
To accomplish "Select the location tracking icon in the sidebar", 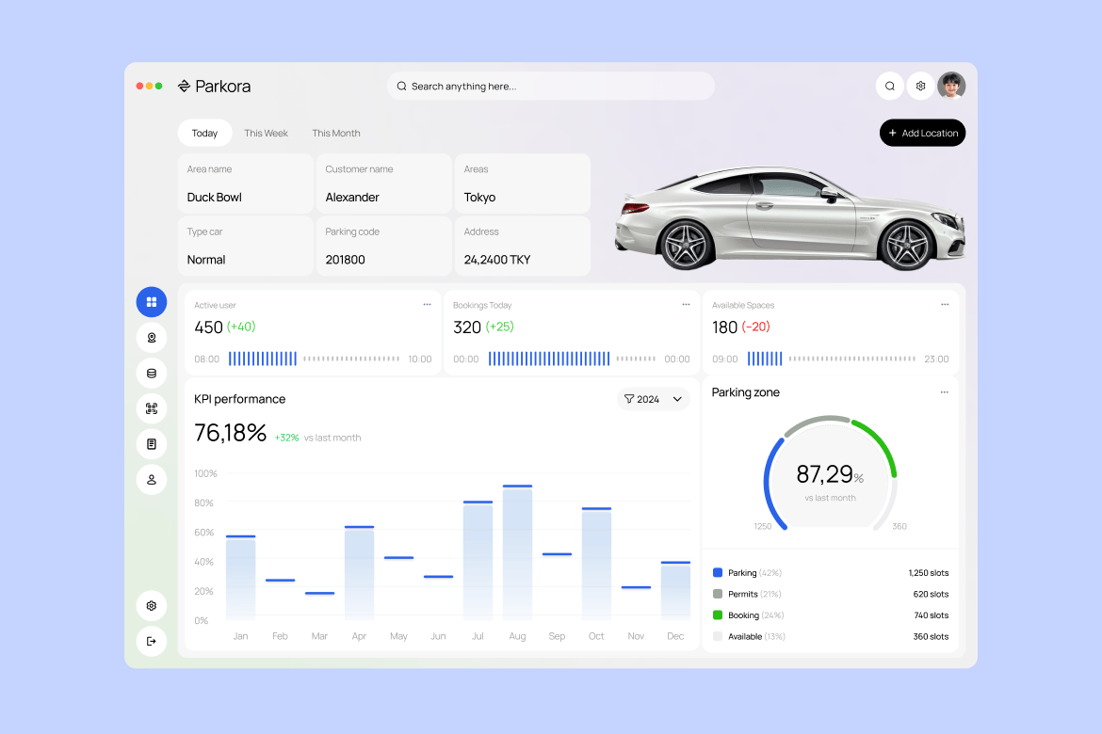I will click(x=152, y=337).
